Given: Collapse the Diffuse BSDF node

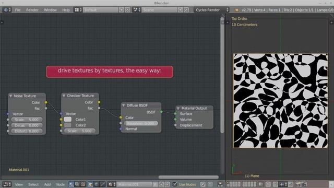Looking at the screenshot, I should pyautogui.click(x=123, y=105).
